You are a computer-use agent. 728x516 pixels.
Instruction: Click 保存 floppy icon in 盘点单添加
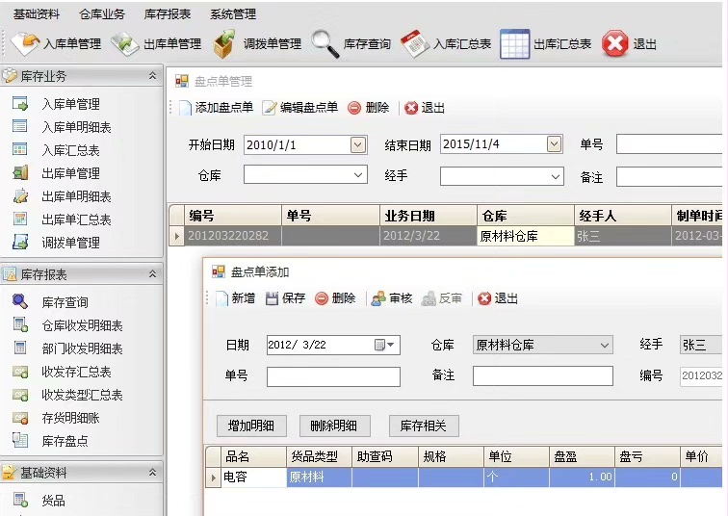coord(272,298)
